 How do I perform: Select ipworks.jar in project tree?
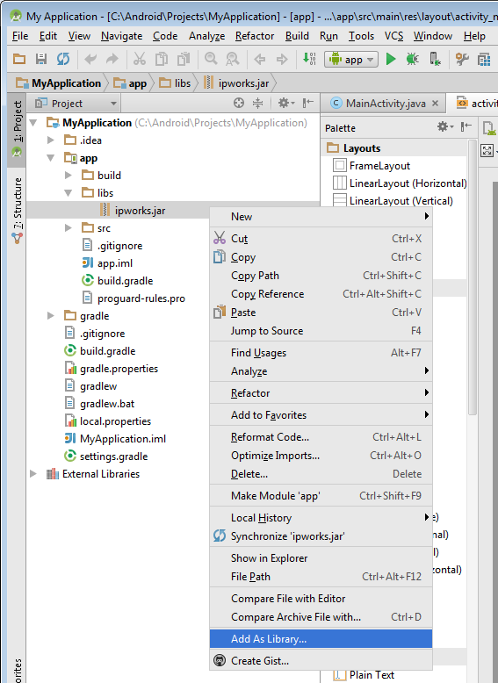140,211
